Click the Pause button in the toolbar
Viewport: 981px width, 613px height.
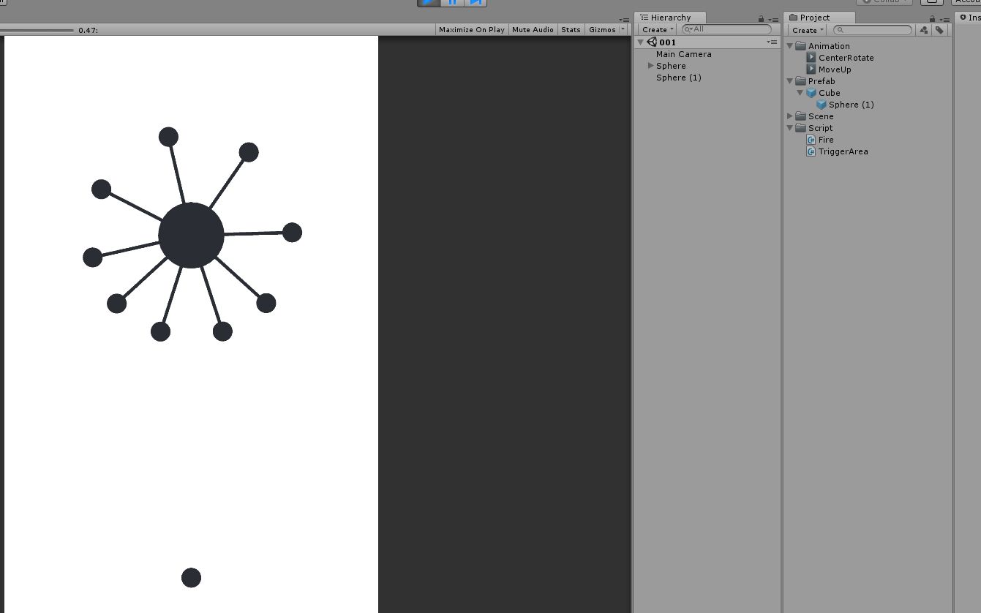click(x=453, y=2)
